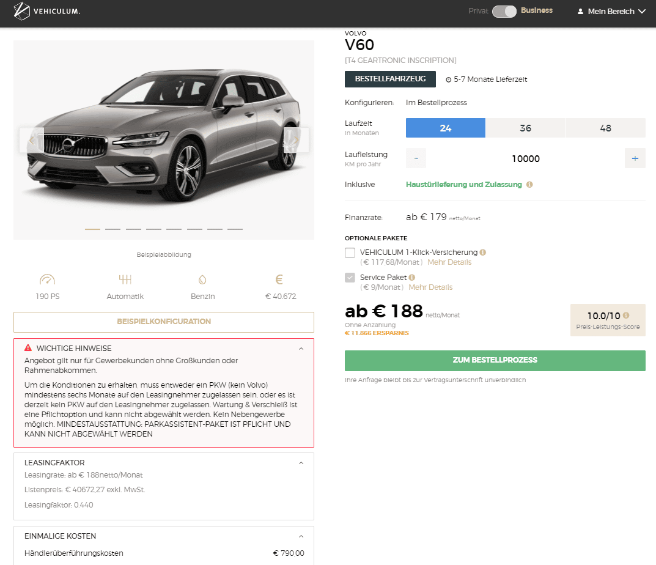Increase Laufleistung with the plus button
The image size is (656, 565).
click(635, 158)
